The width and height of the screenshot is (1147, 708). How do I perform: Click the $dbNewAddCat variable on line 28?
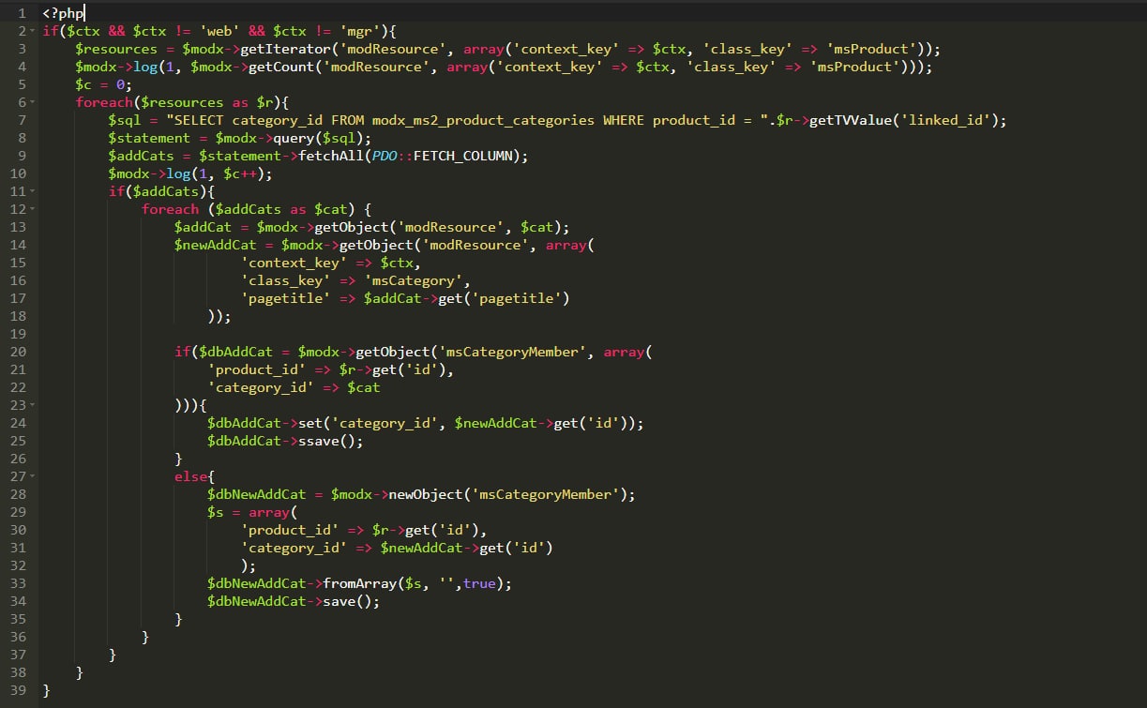[x=257, y=494]
